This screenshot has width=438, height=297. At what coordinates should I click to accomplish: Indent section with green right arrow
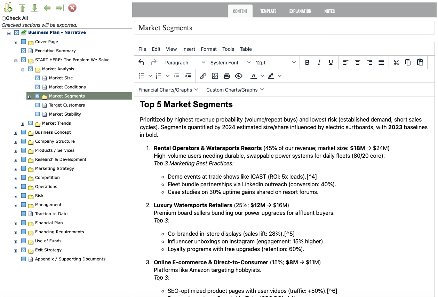click(59, 8)
